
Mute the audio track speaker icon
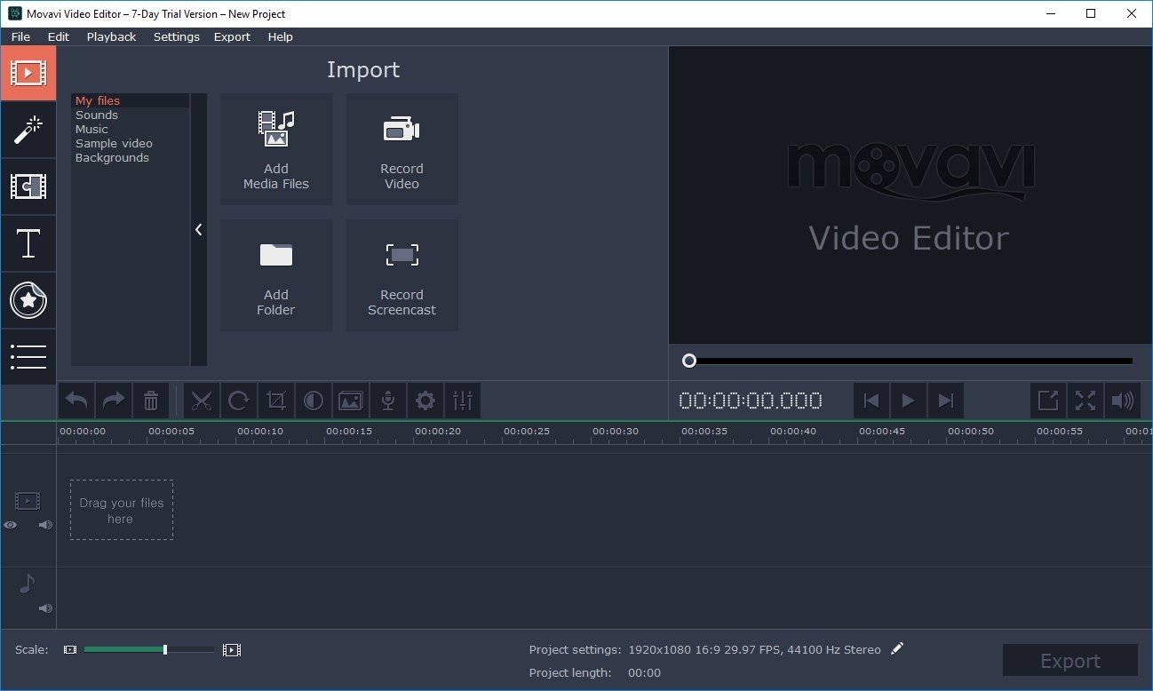(x=45, y=608)
